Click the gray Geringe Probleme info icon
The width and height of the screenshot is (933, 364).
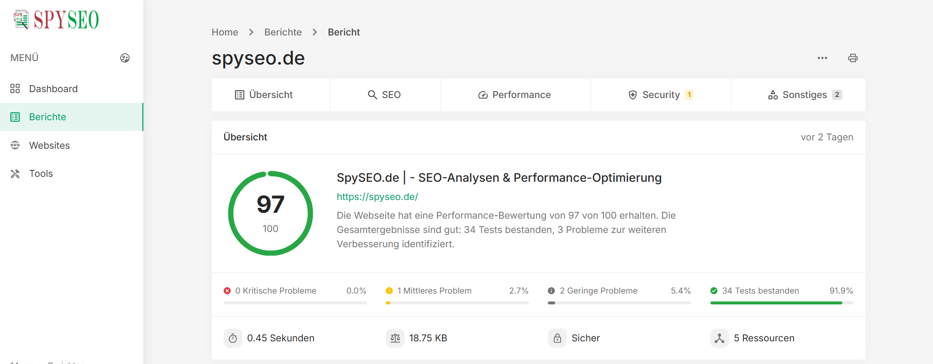pos(551,291)
